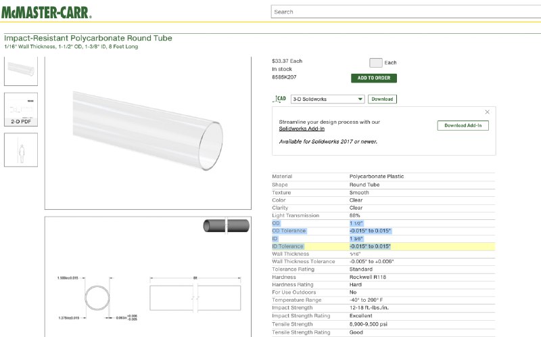This screenshot has width=541, height=337.
Task: Click the large polycarbonate tube image
Action: 147,131
